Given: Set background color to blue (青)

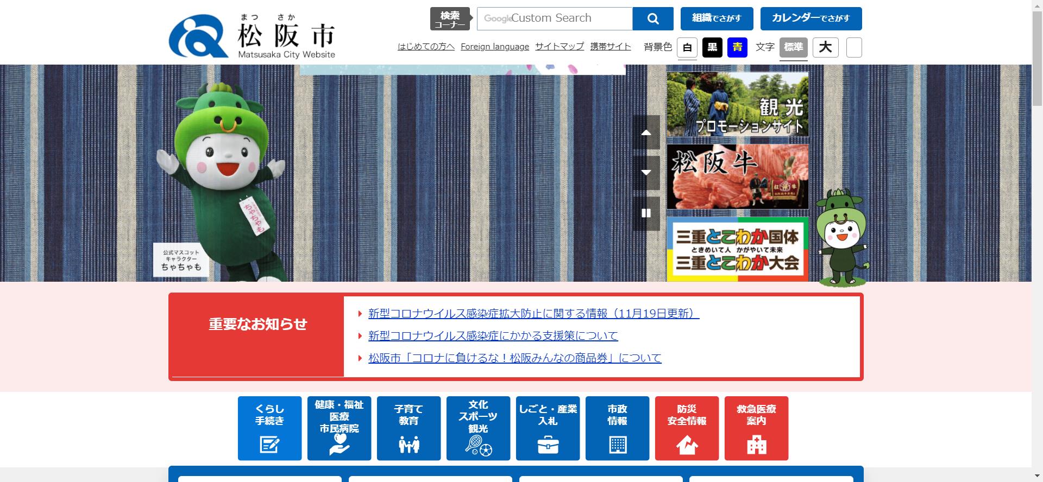Looking at the screenshot, I should [x=737, y=47].
